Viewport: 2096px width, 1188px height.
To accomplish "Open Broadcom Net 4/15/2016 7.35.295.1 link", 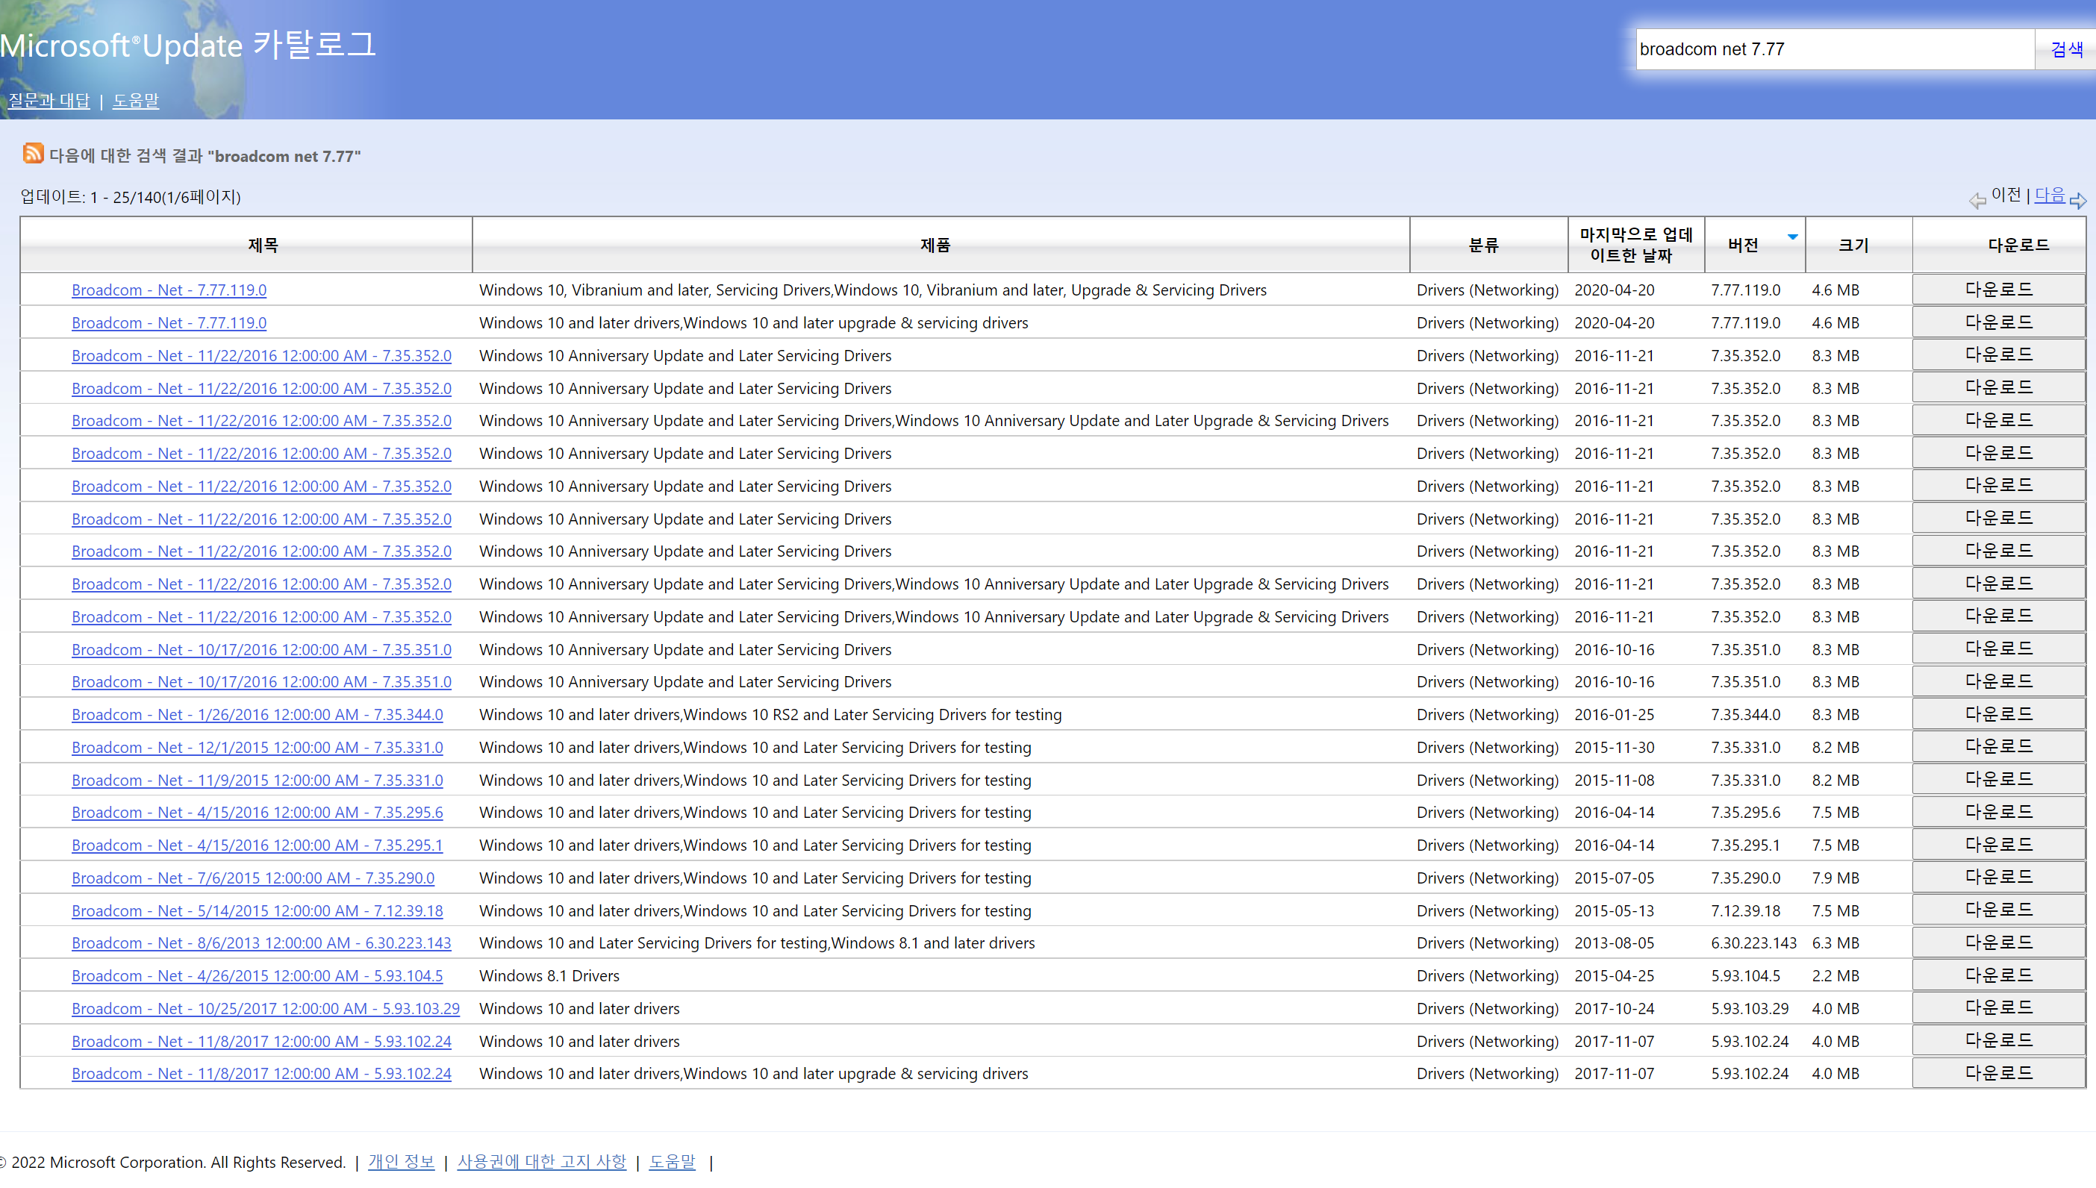I will (x=257, y=845).
